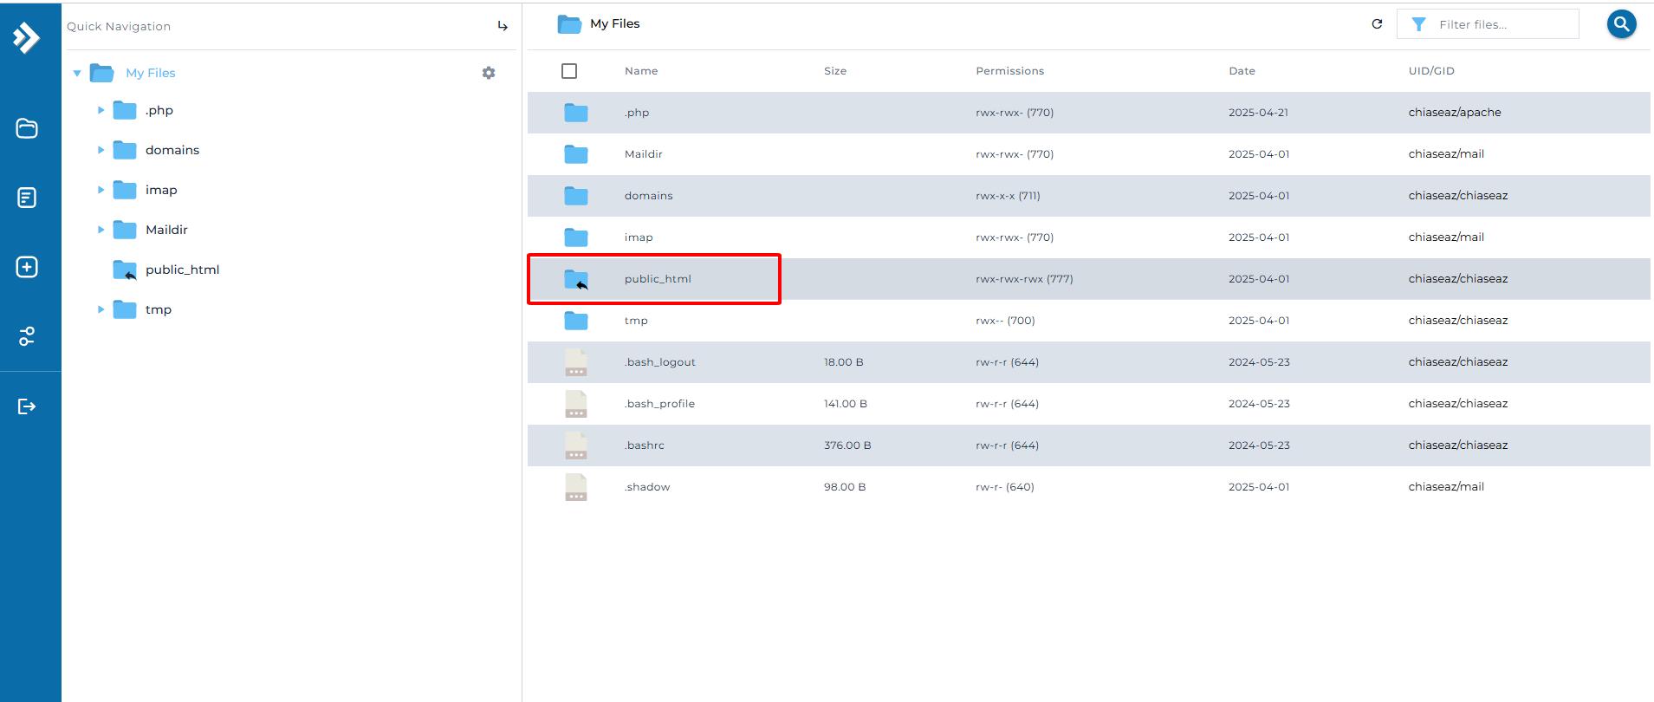Click the Filter files input field
Image resolution: width=1654 pixels, height=702 pixels.
click(1503, 24)
